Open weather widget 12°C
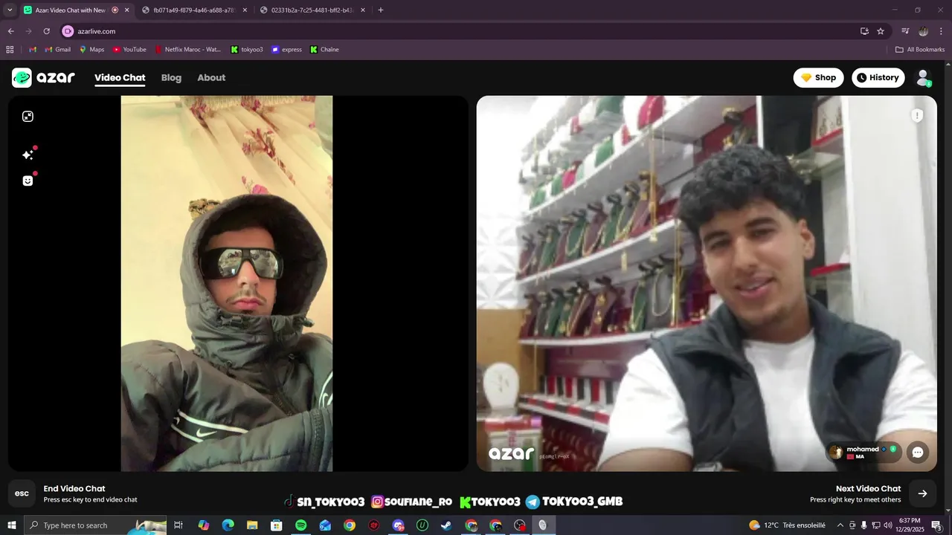The width and height of the screenshot is (952, 535). pos(787,525)
